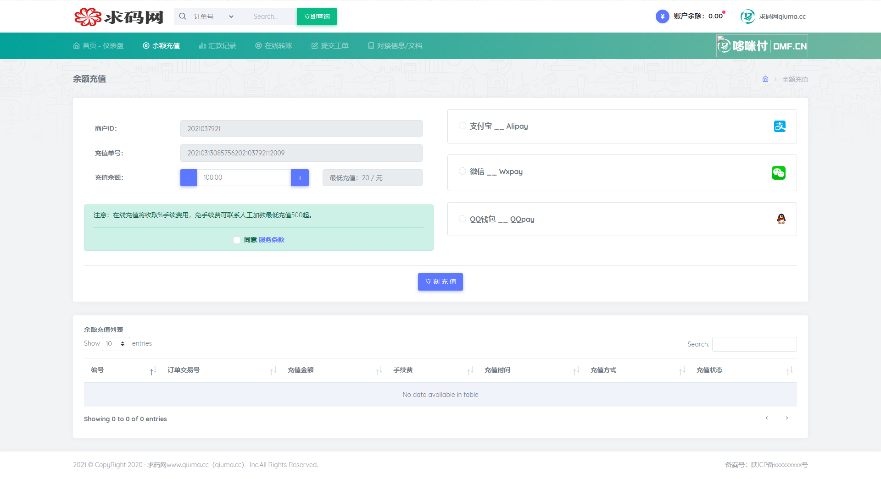Click the table Search input box
881x479 pixels.
click(754, 344)
